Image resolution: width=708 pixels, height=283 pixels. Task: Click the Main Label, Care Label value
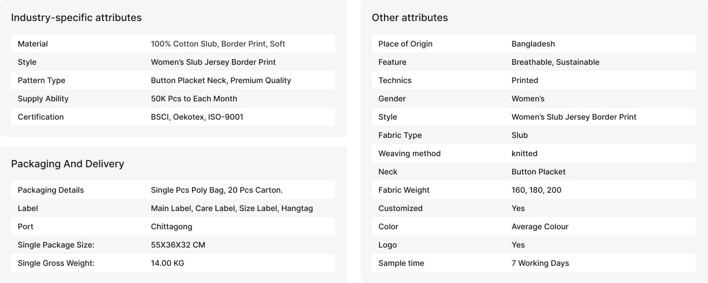231,208
